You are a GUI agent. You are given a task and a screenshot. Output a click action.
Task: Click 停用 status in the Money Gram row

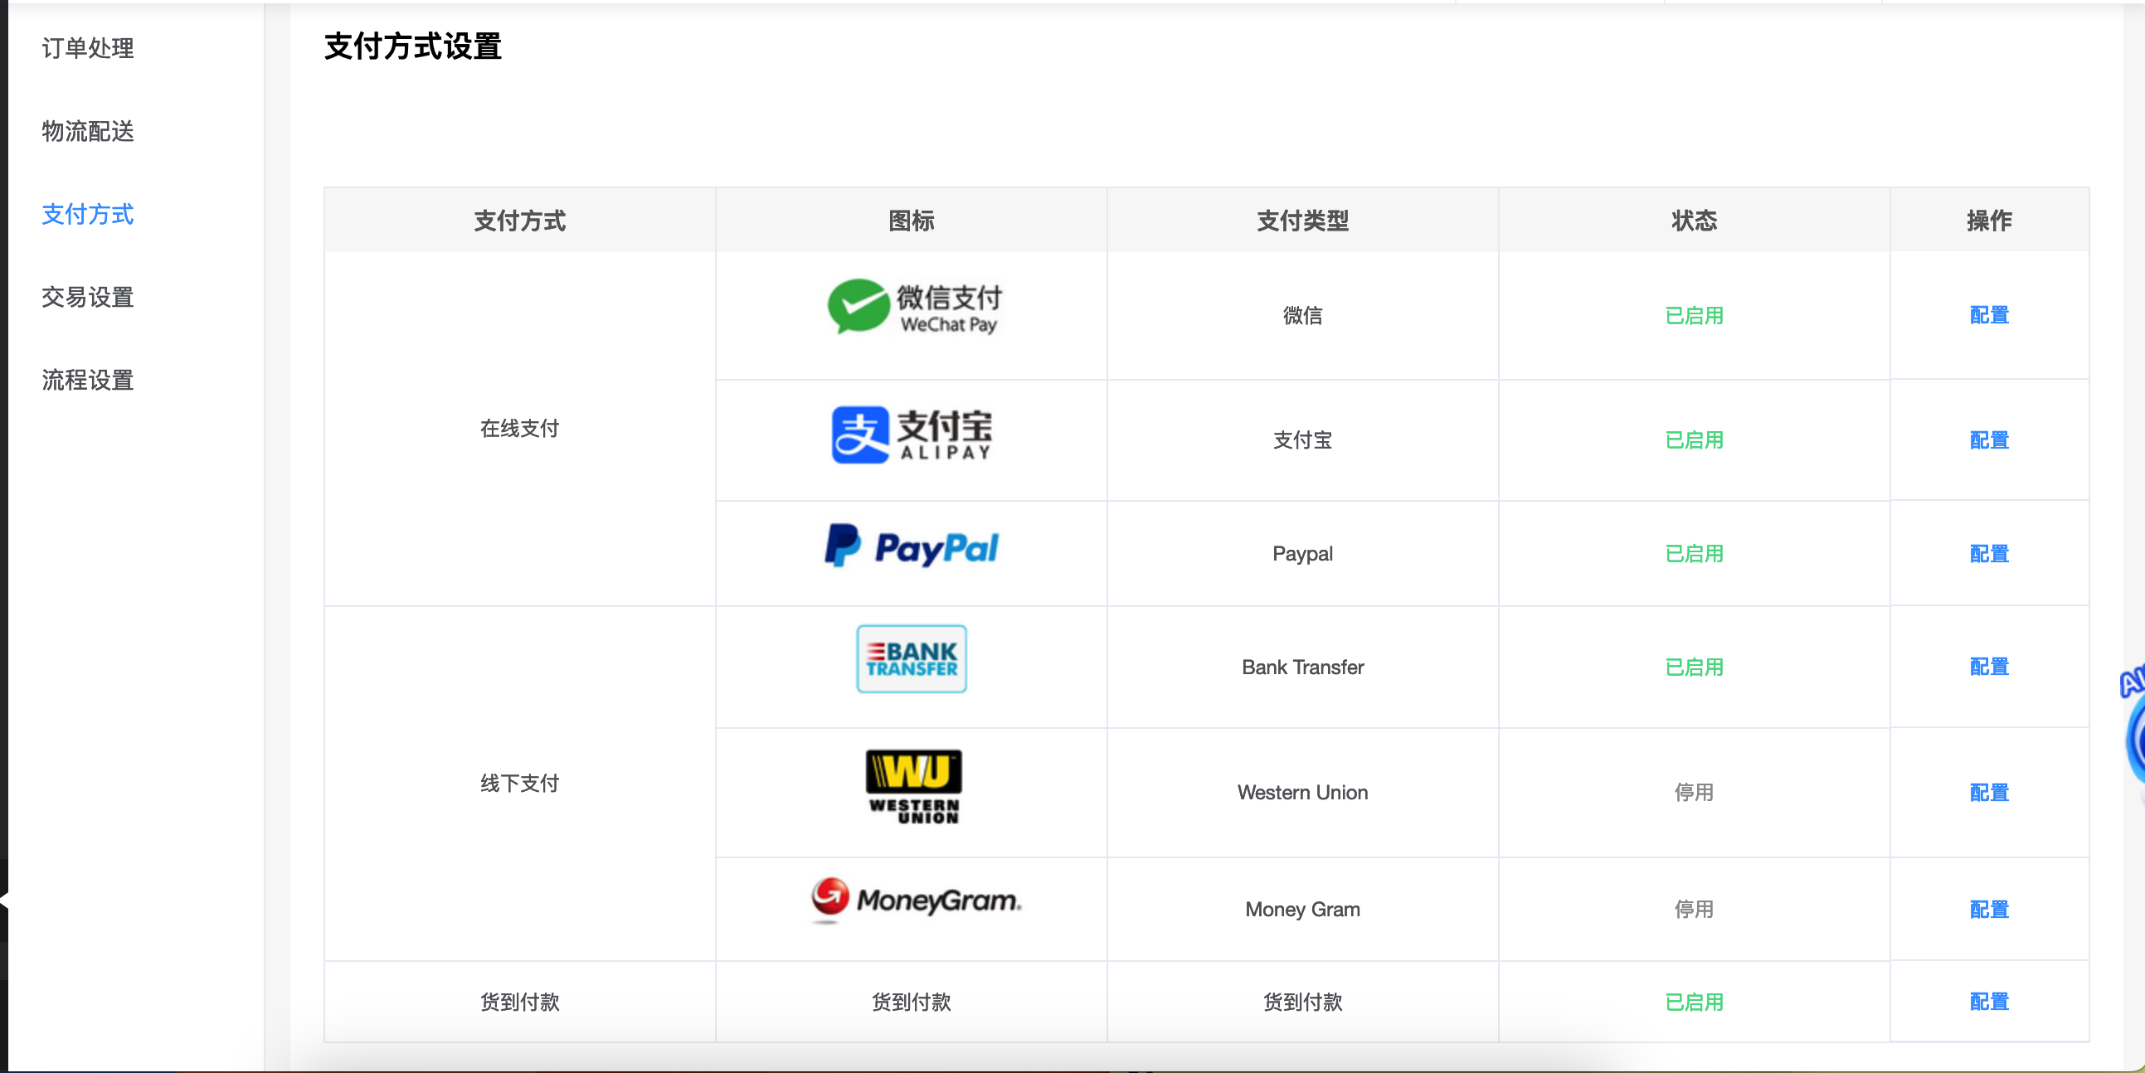[x=1694, y=909]
